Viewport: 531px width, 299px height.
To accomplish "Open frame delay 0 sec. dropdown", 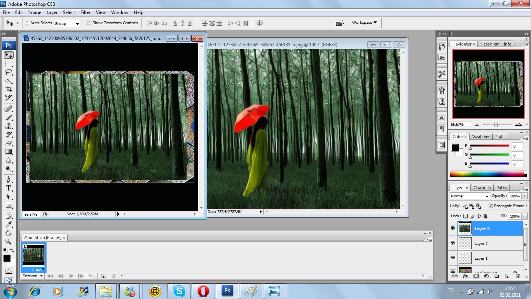I will (38, 270).
